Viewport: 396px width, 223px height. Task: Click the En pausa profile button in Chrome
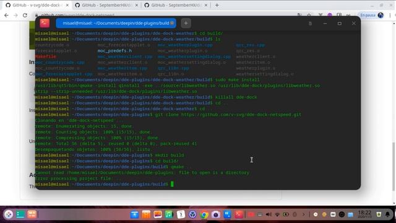[371, 15]
